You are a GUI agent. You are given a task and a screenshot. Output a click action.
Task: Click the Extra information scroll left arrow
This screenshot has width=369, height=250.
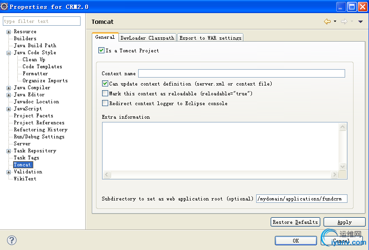click(x=107, y=174)
